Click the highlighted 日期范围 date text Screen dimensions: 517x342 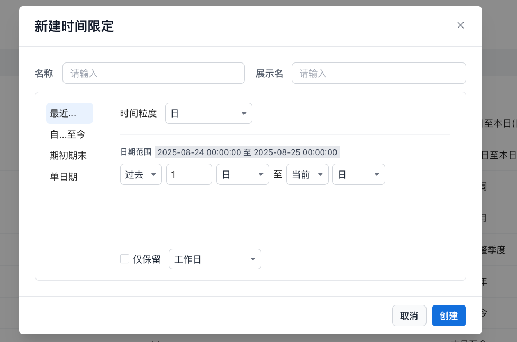tap(247, 152)
